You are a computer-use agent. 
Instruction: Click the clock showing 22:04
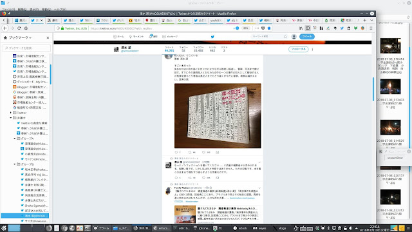374,228
